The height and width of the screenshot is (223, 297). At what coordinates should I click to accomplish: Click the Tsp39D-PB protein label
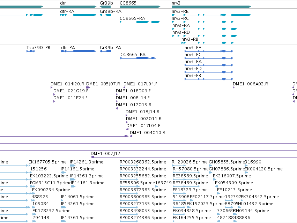pos(38,48)
